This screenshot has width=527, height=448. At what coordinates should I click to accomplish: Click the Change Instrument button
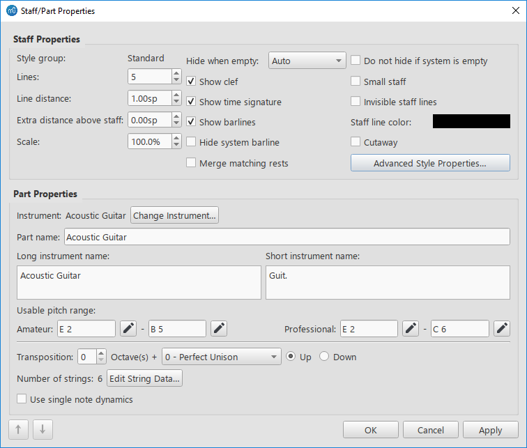click(x=175, y=215)
